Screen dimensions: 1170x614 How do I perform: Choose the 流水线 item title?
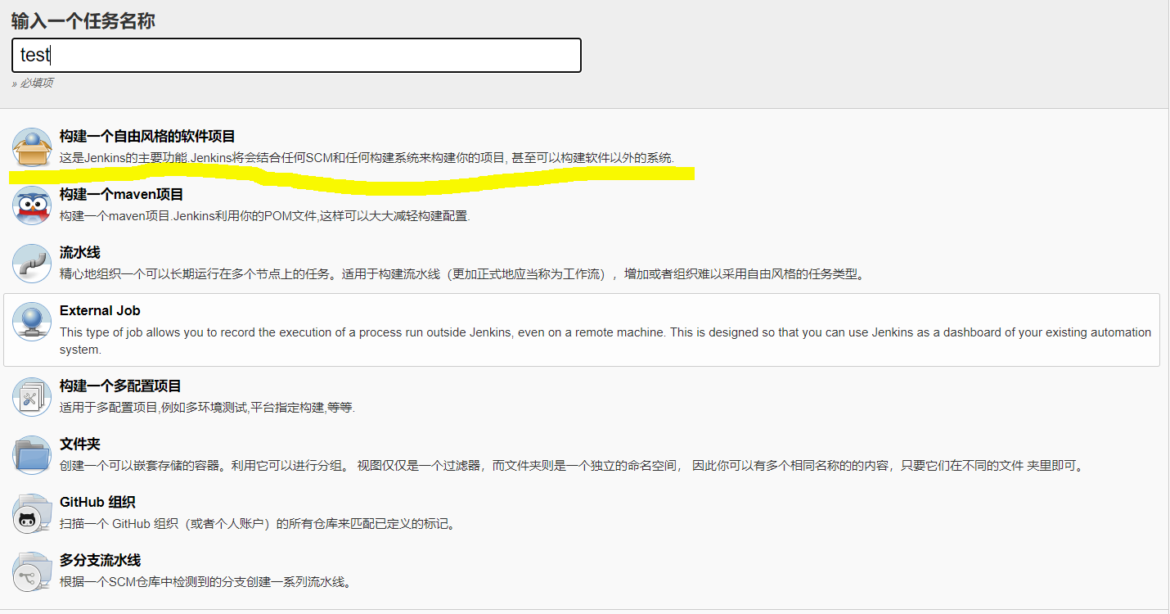pyautogui.click(x=80, y=253)
